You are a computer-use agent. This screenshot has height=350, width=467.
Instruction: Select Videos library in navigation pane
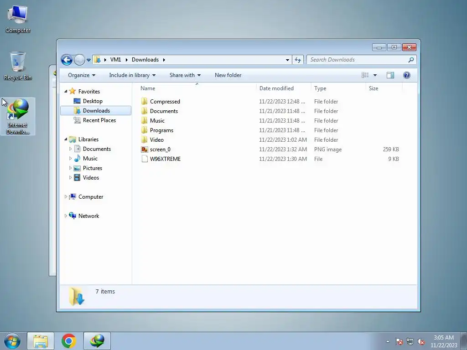coord(91,178)
